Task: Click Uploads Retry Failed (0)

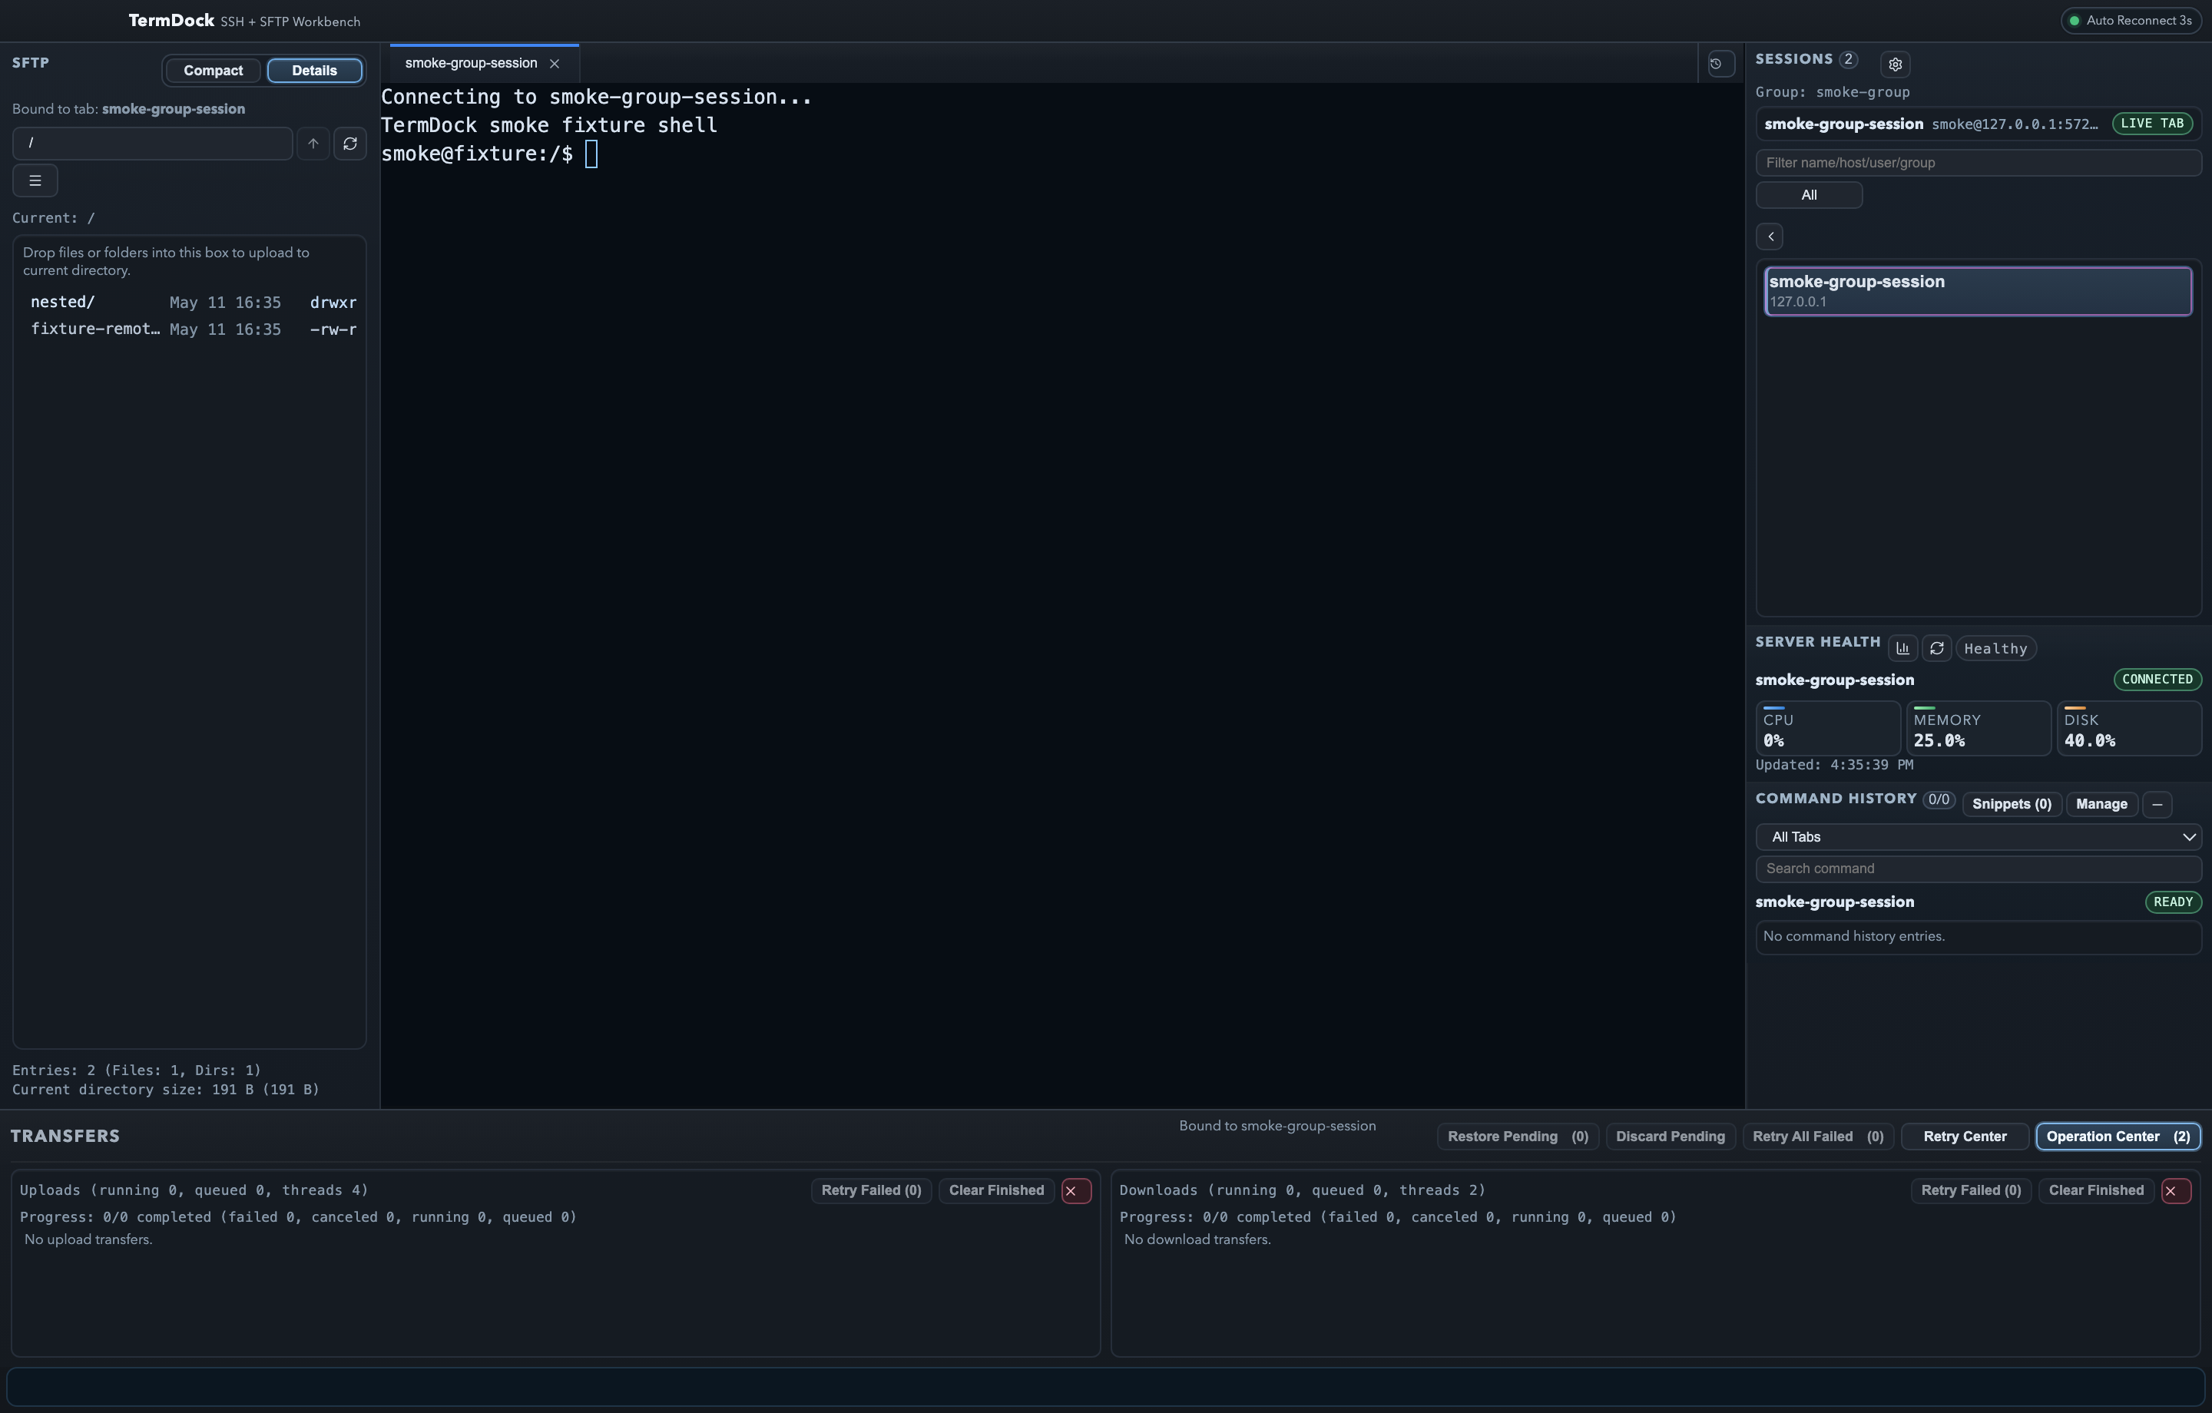Action: coord(871,1190)
